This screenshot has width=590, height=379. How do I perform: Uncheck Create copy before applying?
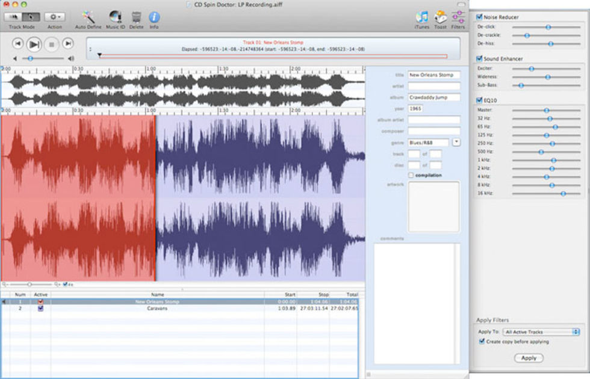(x=481, y=342)
